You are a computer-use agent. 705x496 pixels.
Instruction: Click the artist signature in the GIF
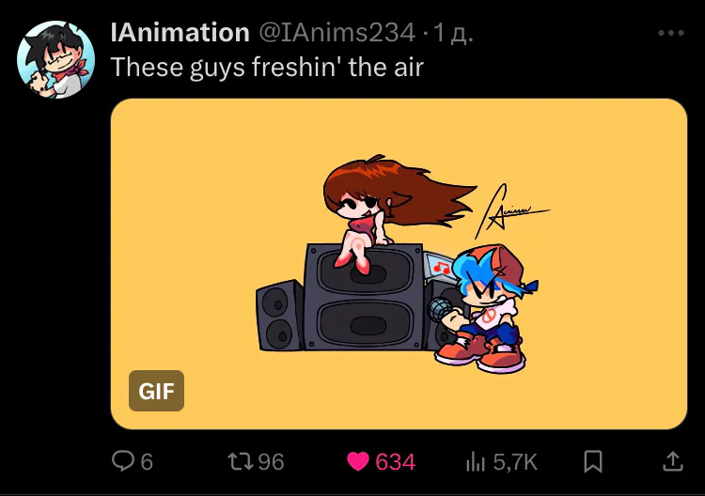point(512,211)
